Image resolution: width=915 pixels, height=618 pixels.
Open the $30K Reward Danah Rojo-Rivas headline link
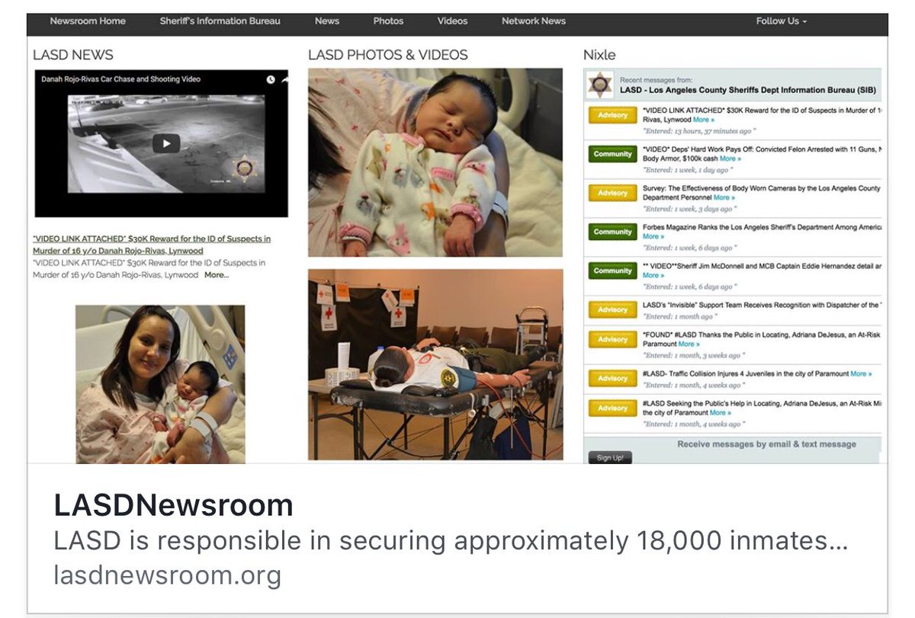tap(152, 245)
